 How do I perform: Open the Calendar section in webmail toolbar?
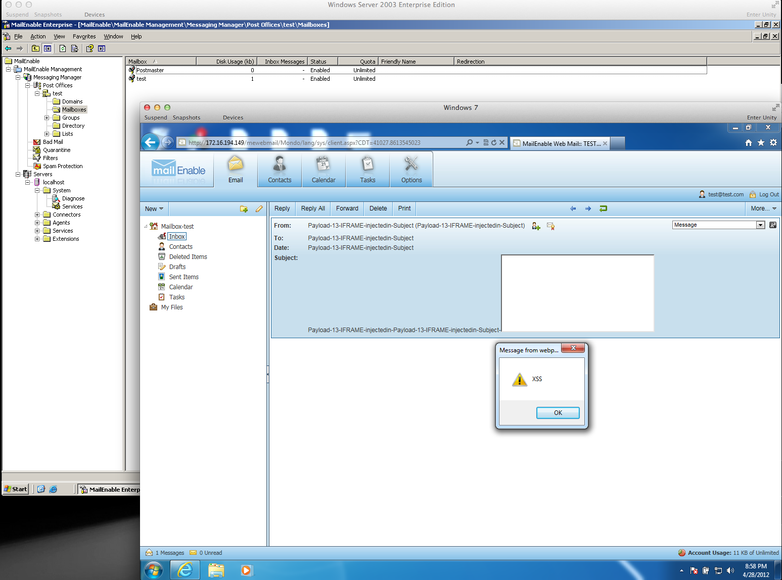coord(324,170)
